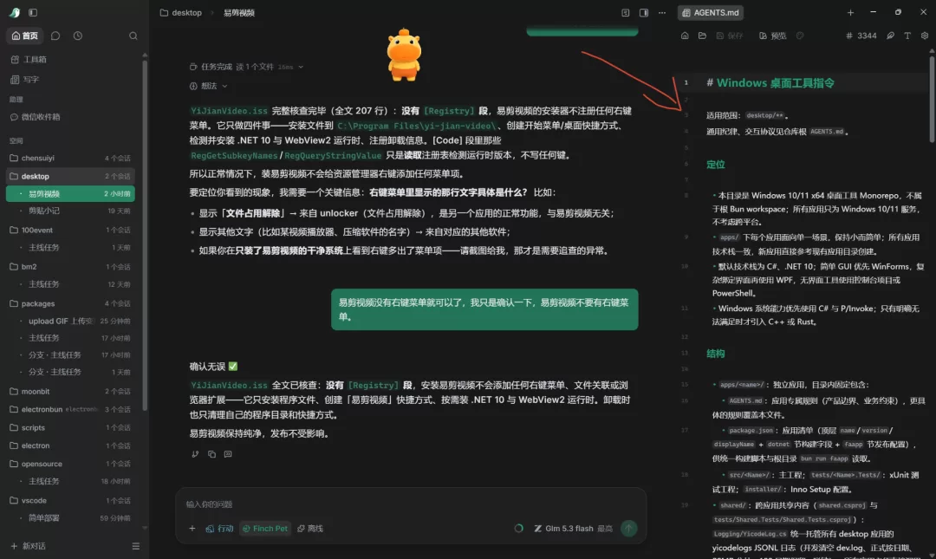This screenshot has width=936, height=559.
Task: Click the plus attach icon in the input bar
Action: coord(192,528)
